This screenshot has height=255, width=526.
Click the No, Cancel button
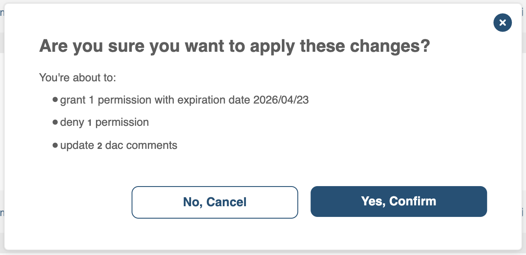pos(215,202)
